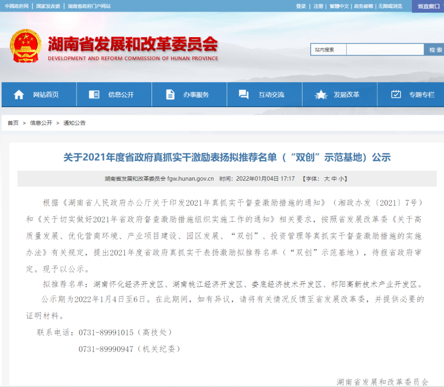Click the 专题专栏 calendar icon

point(396,94)
